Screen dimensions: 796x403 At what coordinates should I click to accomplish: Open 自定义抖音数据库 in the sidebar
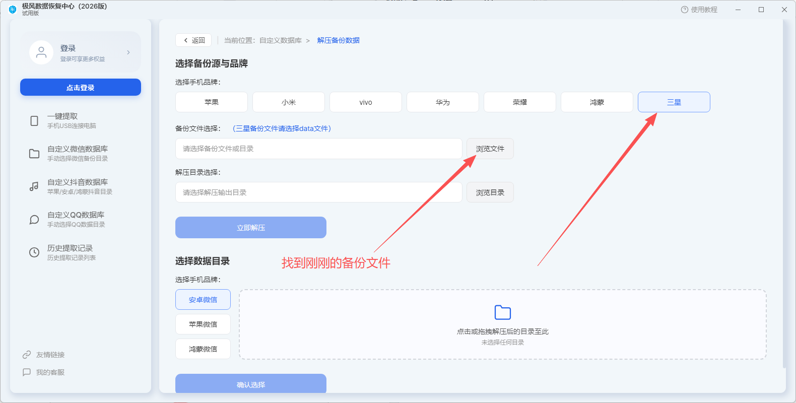pyautogui.click(x=81, y=186)
